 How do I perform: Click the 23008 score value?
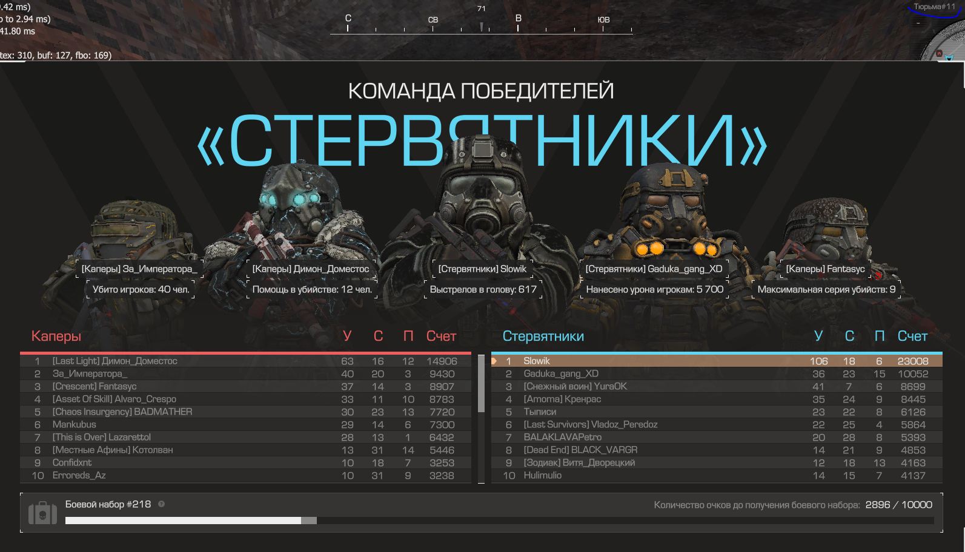(x=913, y=361)
